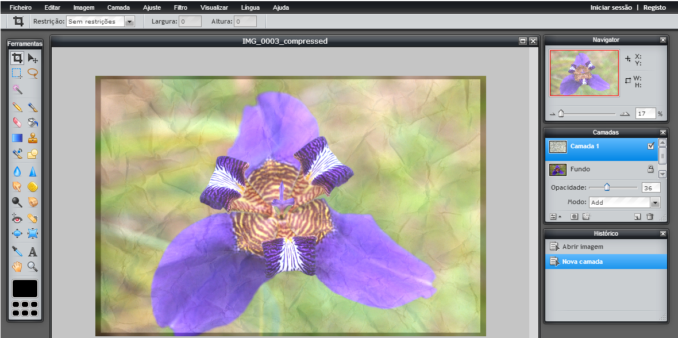Click the lock icon on Fundo layer
678x338 pixels.
coord(650,169)
